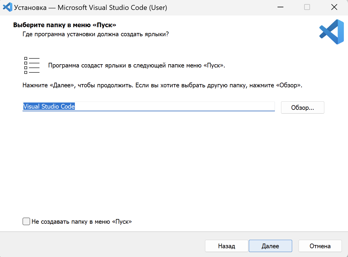Click the "Нажмите «Далее», чтобы продолжить" instruction
This screenshot has width=348, height=257.
coord(162,86)
